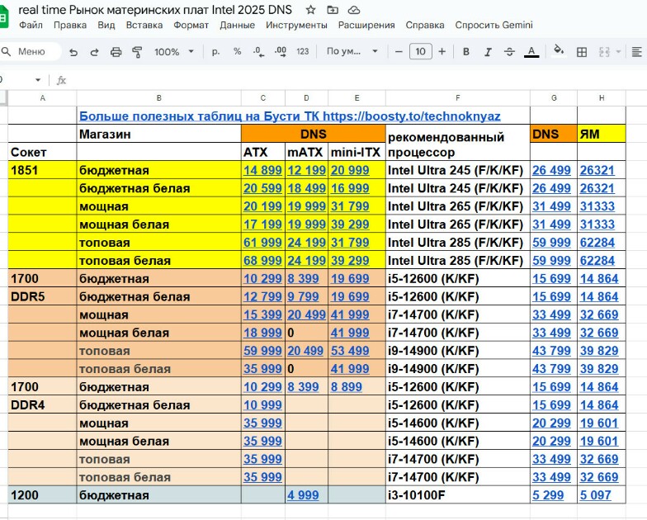Open the 4 999 mATX link for socket 1200
The height and width of the screenshot is (520, 647).
click(303, 495)
